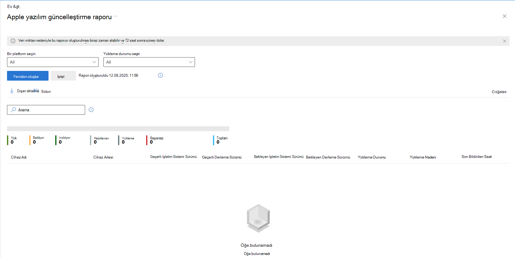Click the gray status progress bar
This screenshot has width=515, height=258.
tap(118, 129)
